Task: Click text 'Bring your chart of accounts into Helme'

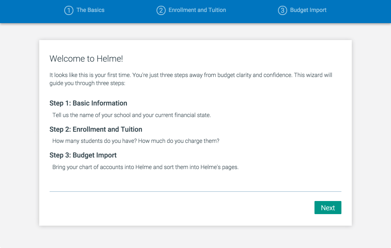Action: [x=102, y=167]
